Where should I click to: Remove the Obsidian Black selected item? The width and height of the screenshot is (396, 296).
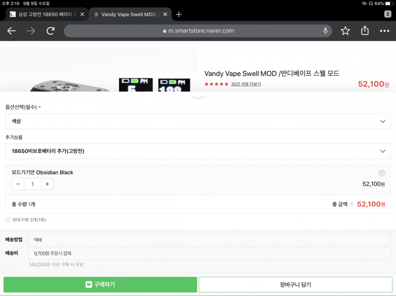[x=382, y=173]
